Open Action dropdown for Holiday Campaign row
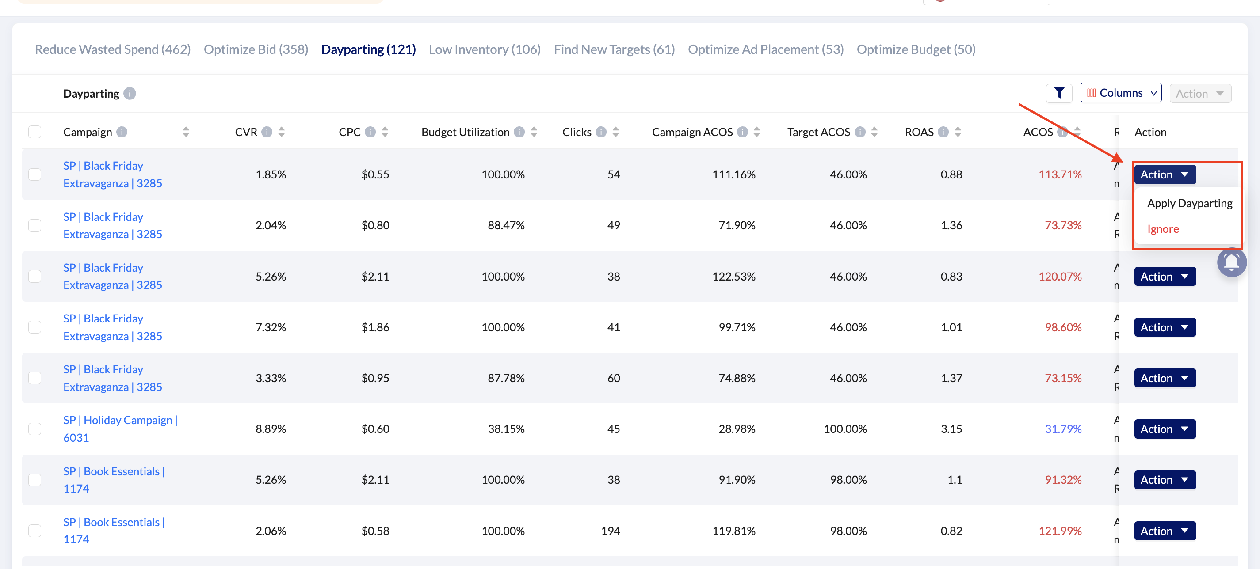This screenshot has width=1260, height=569. 1164,429
